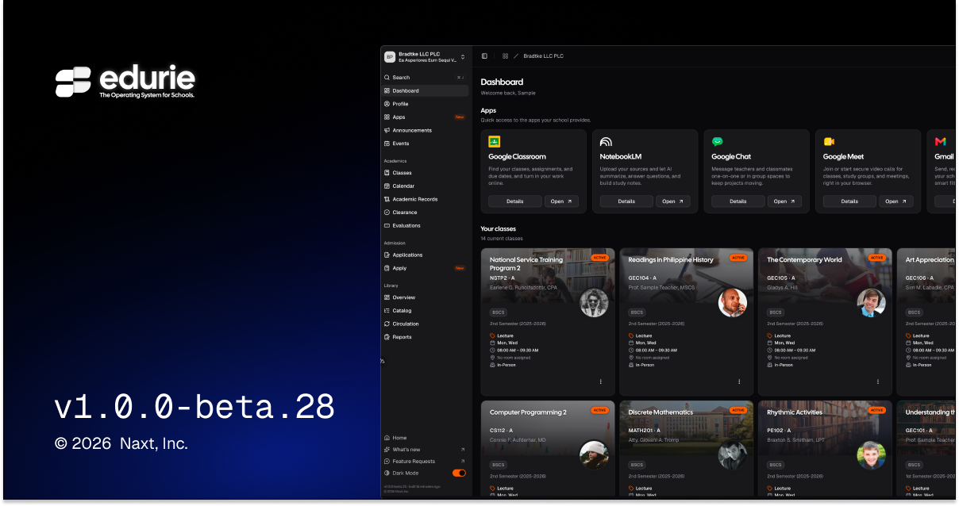This screenshot has height=506, width=959.
Task: Open the Circulation icon
Action: tap(387, 324)
